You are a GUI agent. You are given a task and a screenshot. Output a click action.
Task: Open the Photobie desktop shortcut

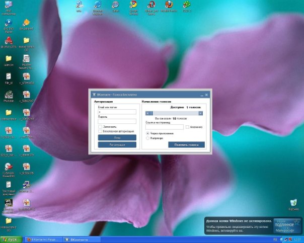pos(9,95)
